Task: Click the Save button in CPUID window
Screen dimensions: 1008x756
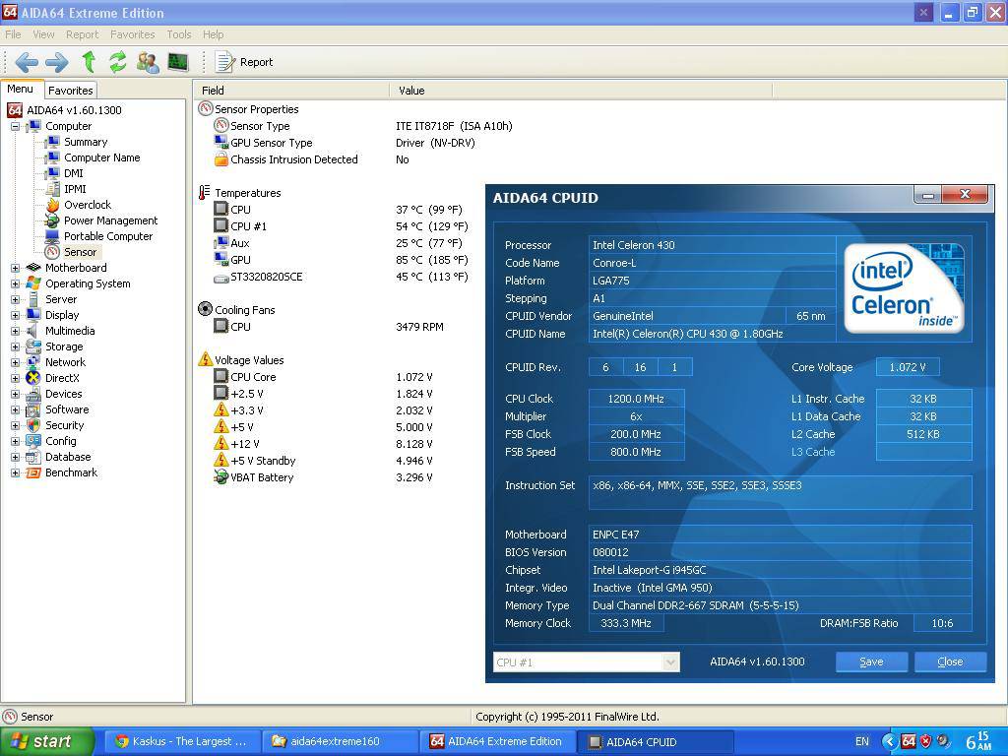Action: (x=871, y=661)
